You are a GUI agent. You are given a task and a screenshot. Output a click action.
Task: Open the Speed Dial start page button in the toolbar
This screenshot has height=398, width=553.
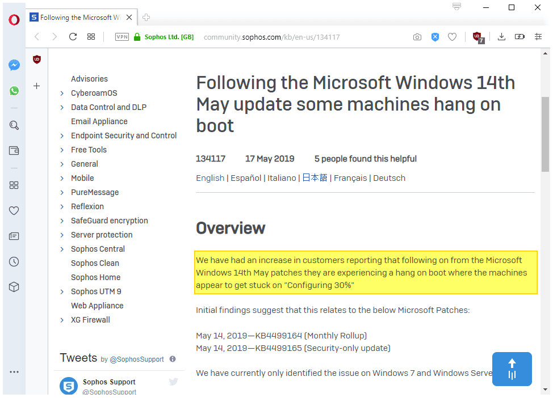(91, 37)
